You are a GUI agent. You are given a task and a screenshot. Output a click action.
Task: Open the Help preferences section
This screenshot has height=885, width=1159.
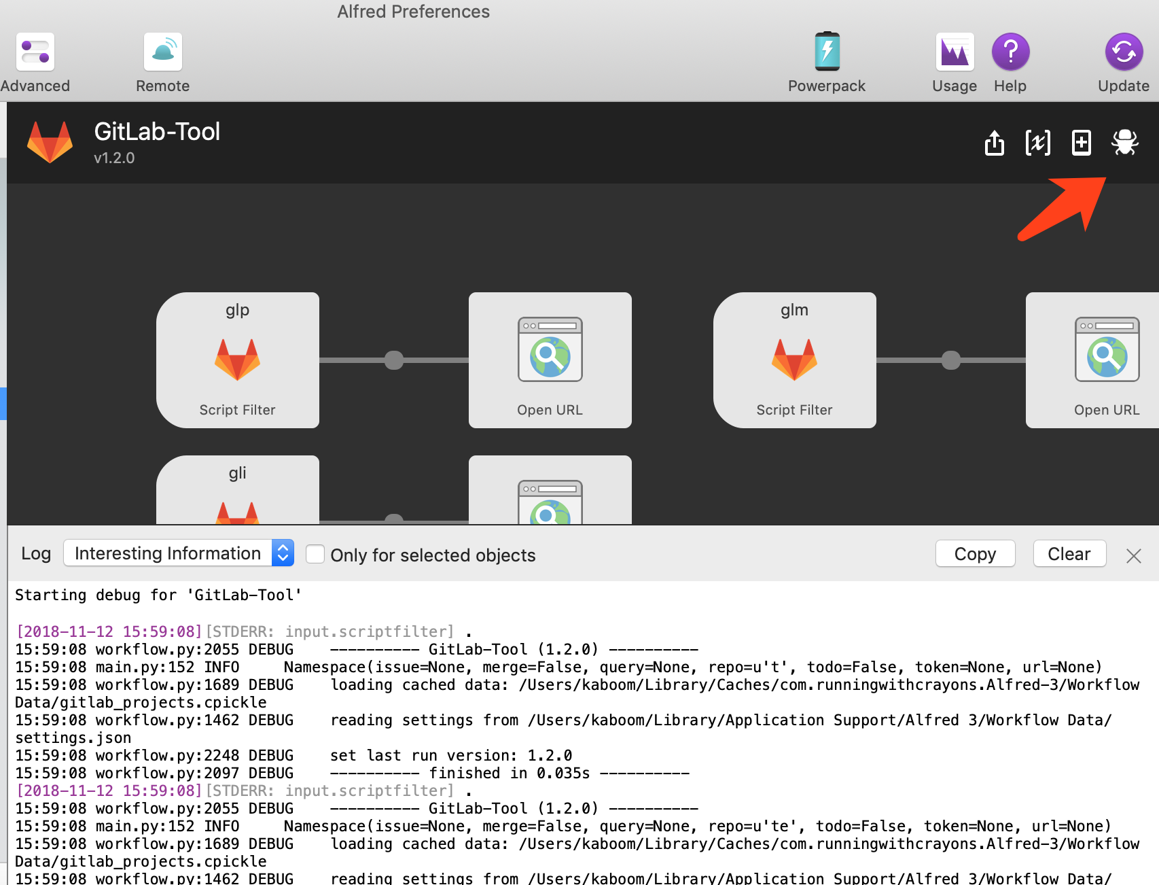1010,51
